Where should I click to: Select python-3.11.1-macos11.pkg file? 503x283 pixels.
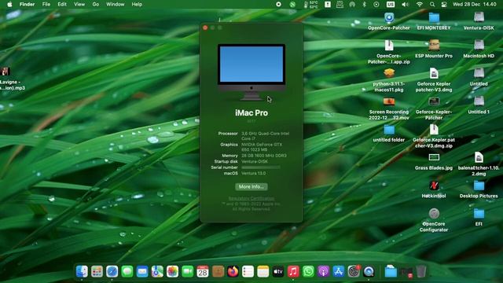pos(389,73)
